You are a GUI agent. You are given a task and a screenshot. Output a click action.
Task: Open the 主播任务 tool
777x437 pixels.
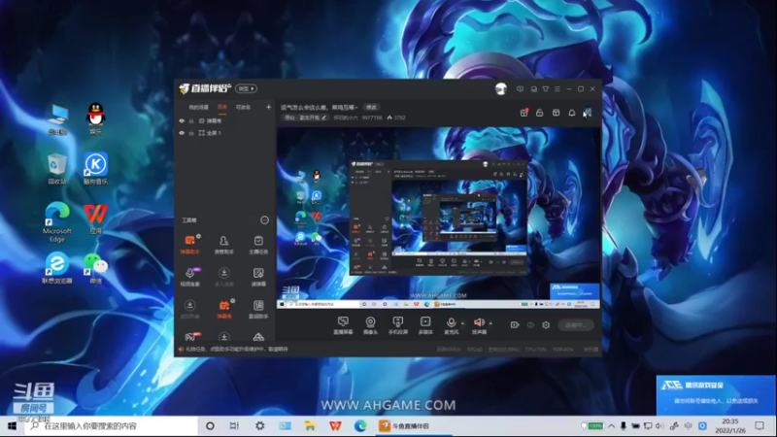(x=258, y=244)
